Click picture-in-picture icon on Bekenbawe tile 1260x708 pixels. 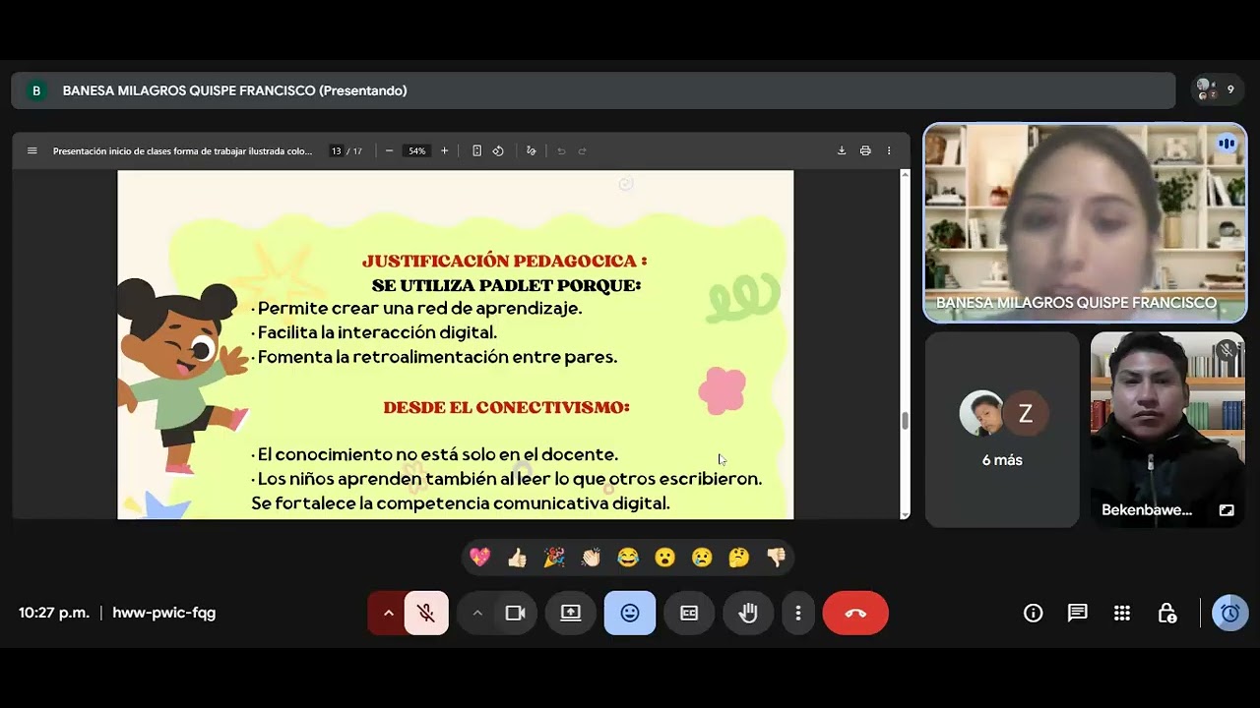1227,510
